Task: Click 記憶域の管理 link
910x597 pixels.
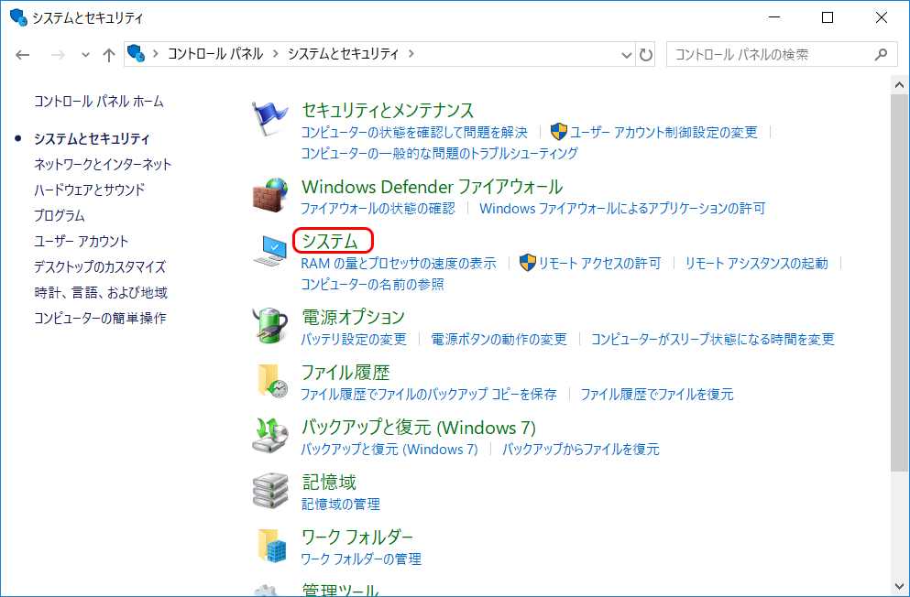Action: pos(341,505)
